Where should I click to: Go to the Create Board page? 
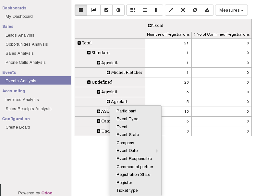18,127
